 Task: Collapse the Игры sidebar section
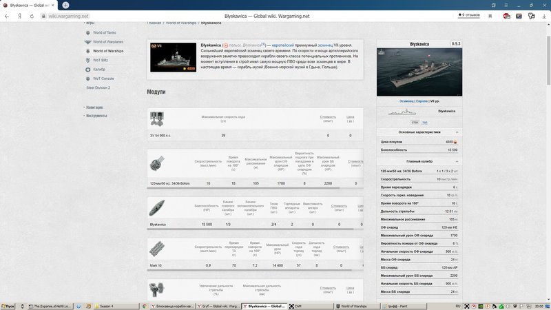(x=90, y=23)
